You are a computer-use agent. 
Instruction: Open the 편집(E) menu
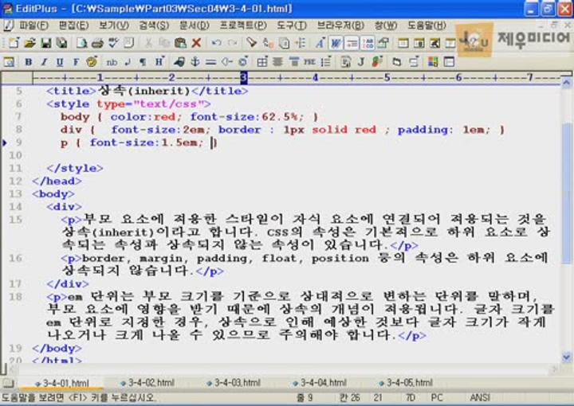click(73, 25)
